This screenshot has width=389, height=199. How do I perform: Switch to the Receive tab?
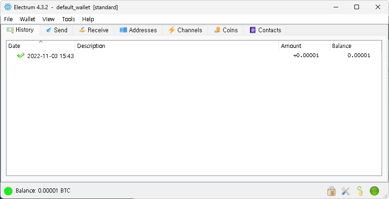93,30
